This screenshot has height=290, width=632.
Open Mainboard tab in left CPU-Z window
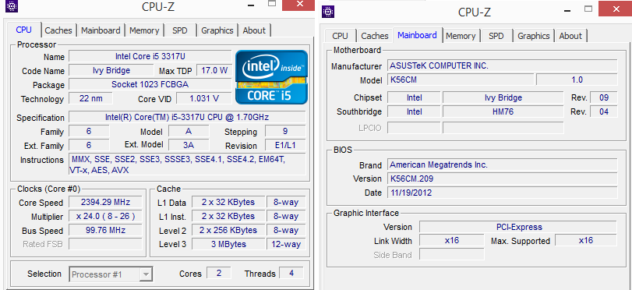coord(101,30)
